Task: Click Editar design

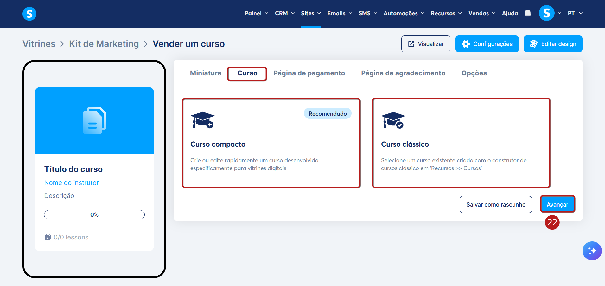Action: point(553,44)
